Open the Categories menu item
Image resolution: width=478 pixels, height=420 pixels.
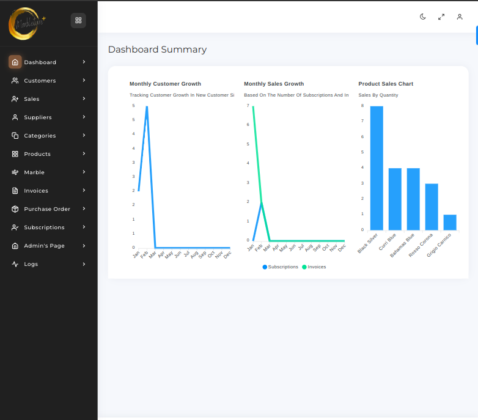[48, 135]
